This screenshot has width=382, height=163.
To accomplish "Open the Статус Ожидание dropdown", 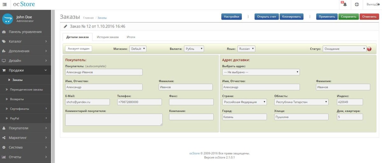I will [x=345, y=49].
